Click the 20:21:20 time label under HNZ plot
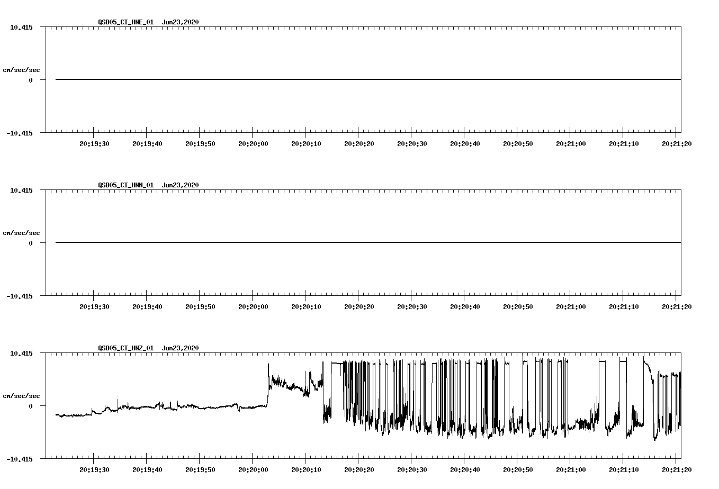719x489 pixels. pyautogui.click(x=677, y=470)
